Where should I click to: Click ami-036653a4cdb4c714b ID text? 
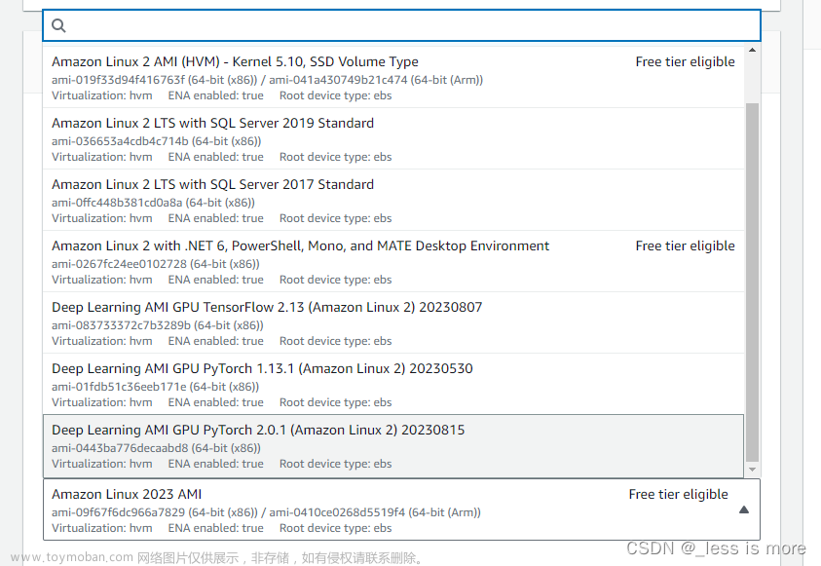120,141
